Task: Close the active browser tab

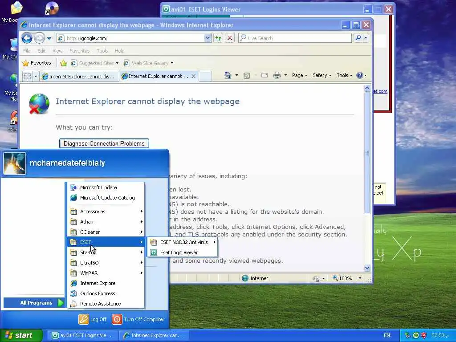Action: tap(193, 76)
